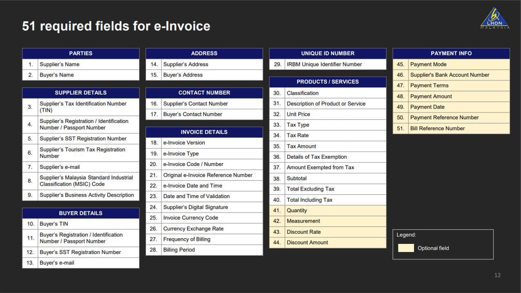521x293 pixels.
Task: Click the 'Payment Terms' cell
Action: pyautogui.click(x=459, y=85)
